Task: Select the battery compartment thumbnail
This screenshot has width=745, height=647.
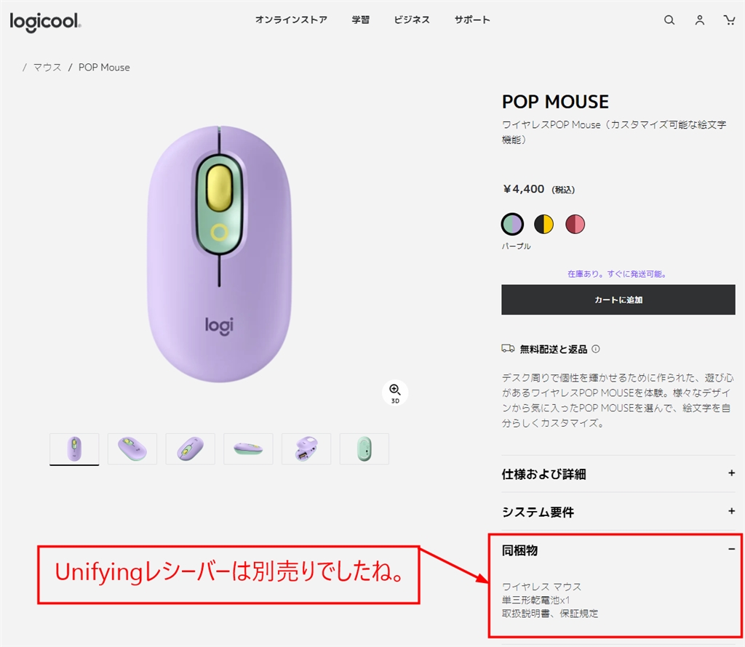Action: click(x=306, y=449)
